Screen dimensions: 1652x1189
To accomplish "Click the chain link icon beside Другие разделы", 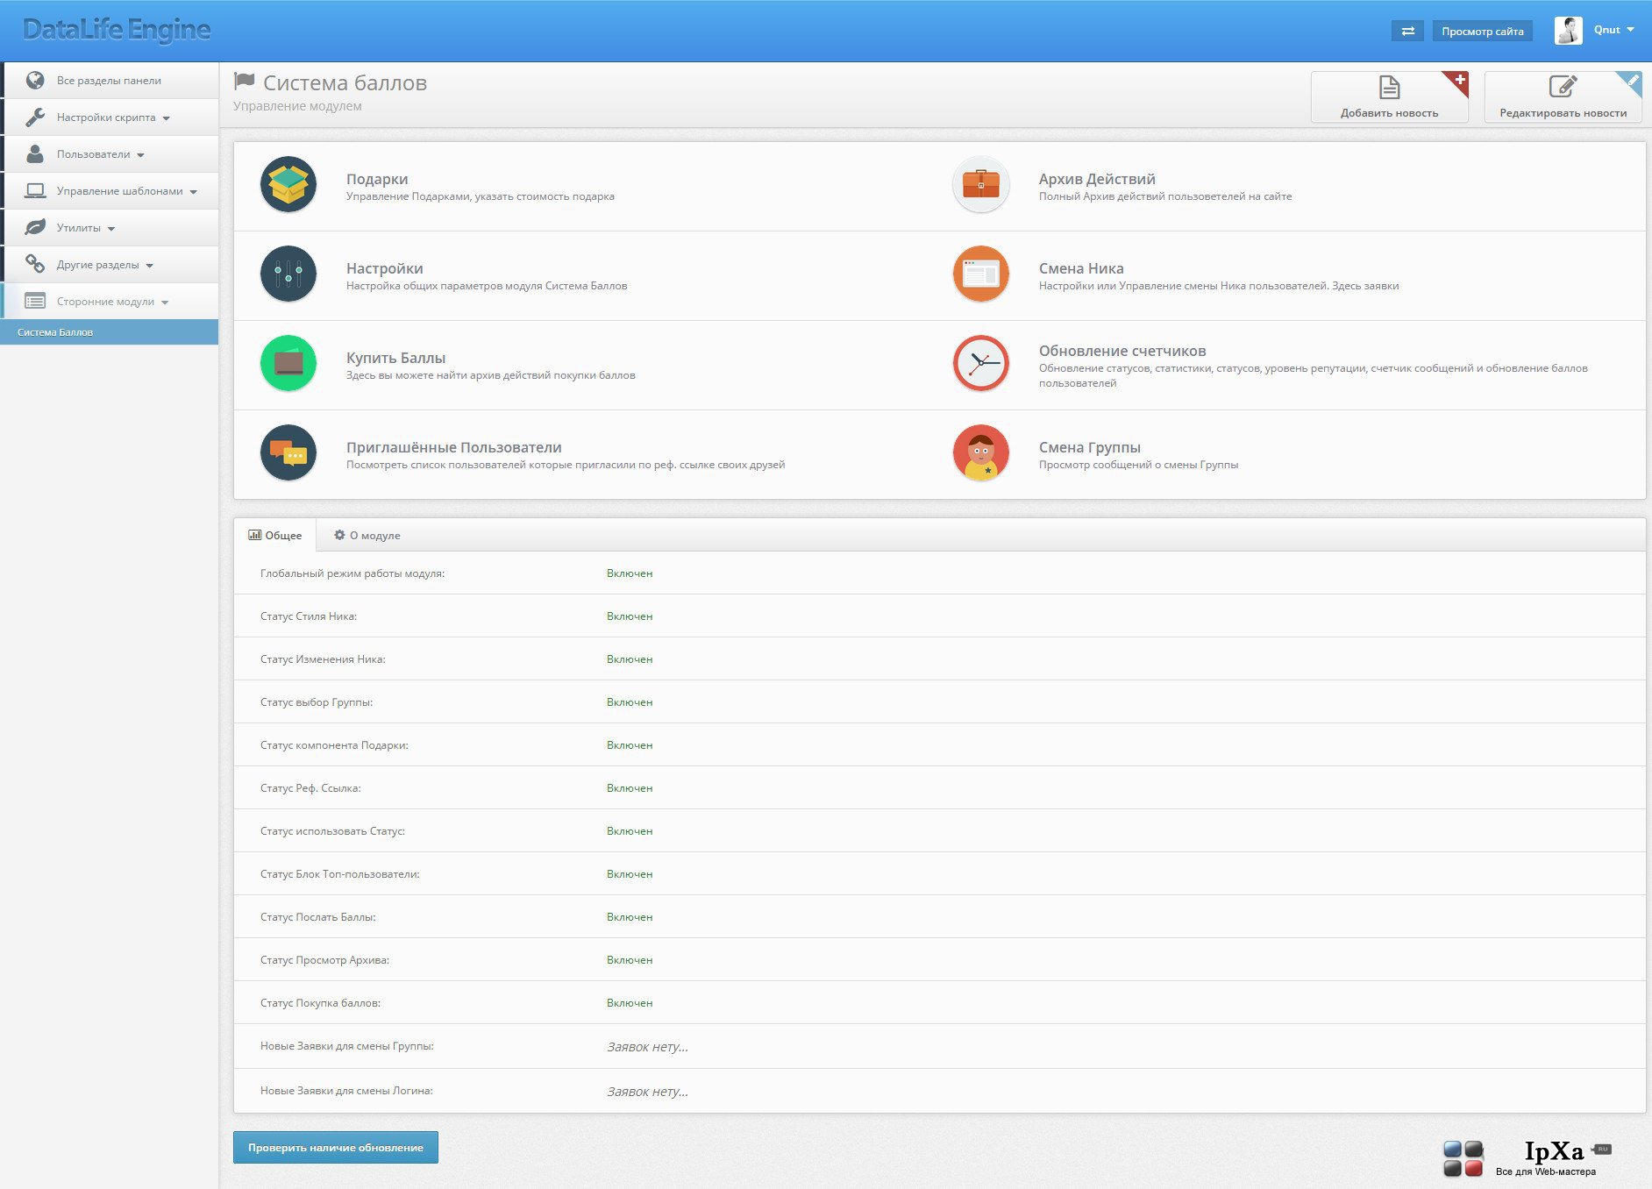I will point(35,264).
